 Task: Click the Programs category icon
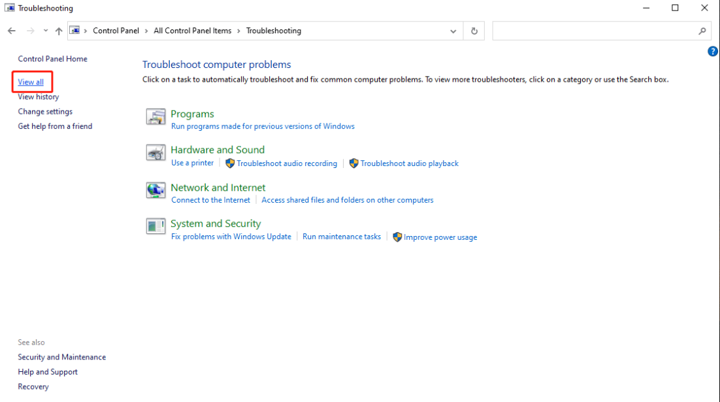[155, 116]
